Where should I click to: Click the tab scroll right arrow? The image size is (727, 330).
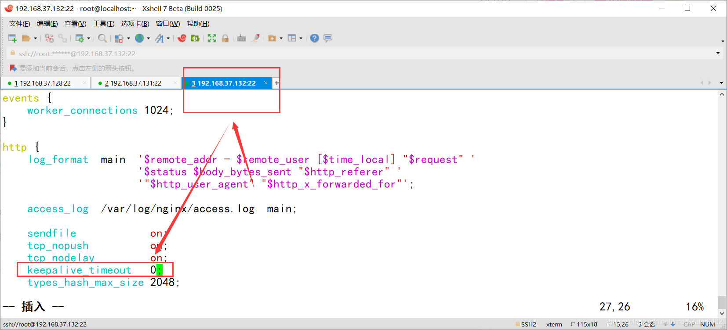pos(710,83)
